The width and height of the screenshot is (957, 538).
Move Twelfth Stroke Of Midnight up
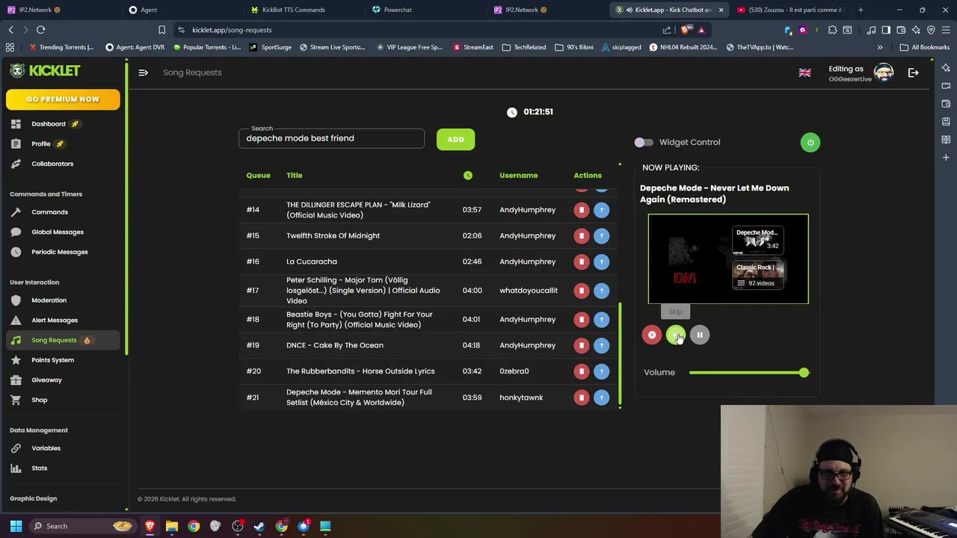click(601, 236)
